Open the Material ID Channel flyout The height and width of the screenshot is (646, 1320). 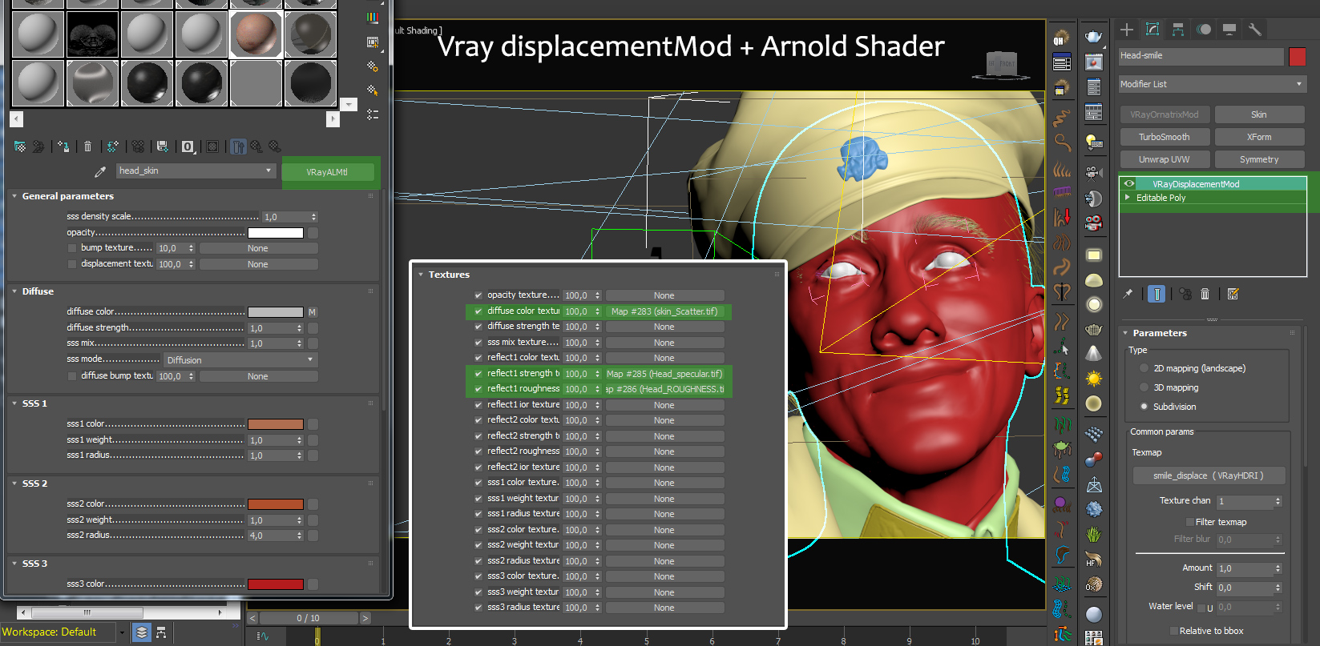point(188,146)
